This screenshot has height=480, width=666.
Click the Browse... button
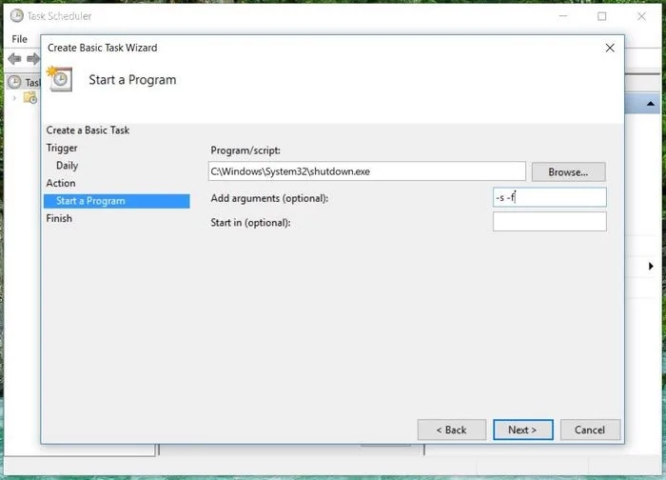tap(568, 172)
